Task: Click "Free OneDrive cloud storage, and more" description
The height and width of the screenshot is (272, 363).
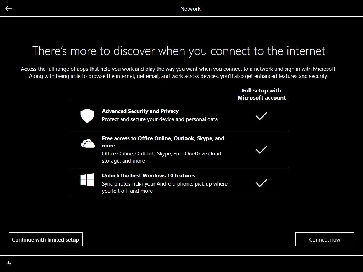Action: coord(161,157)
